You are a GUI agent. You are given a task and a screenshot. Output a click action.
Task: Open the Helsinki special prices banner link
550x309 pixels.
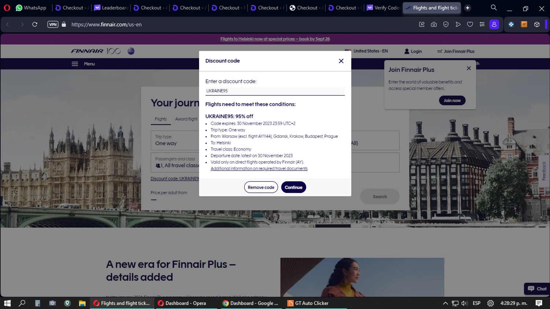click(275, 39)
